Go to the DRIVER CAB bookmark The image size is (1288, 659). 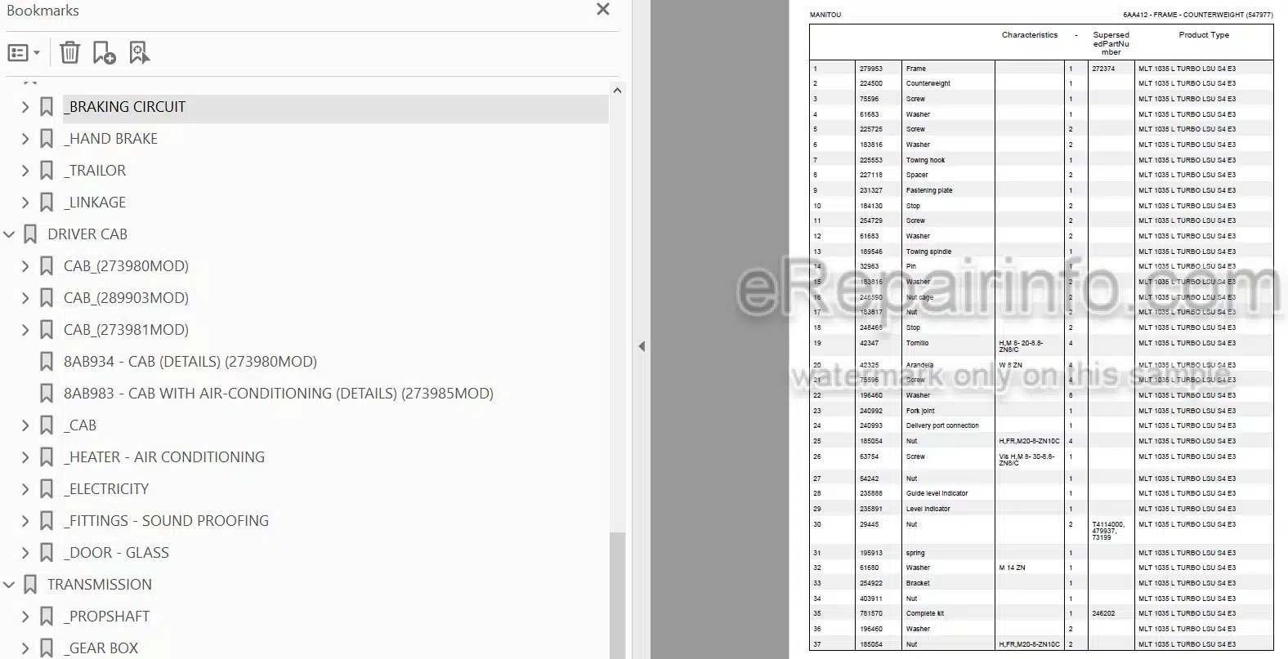pos(87,234)
